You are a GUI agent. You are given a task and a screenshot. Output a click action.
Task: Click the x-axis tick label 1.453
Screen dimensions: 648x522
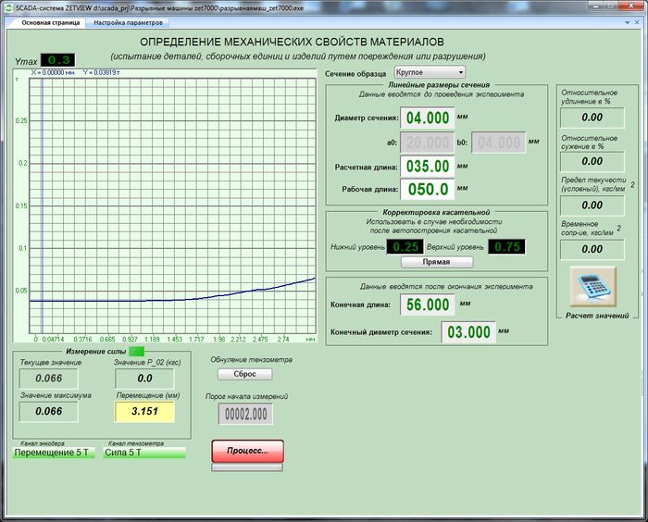pos(174,340)
